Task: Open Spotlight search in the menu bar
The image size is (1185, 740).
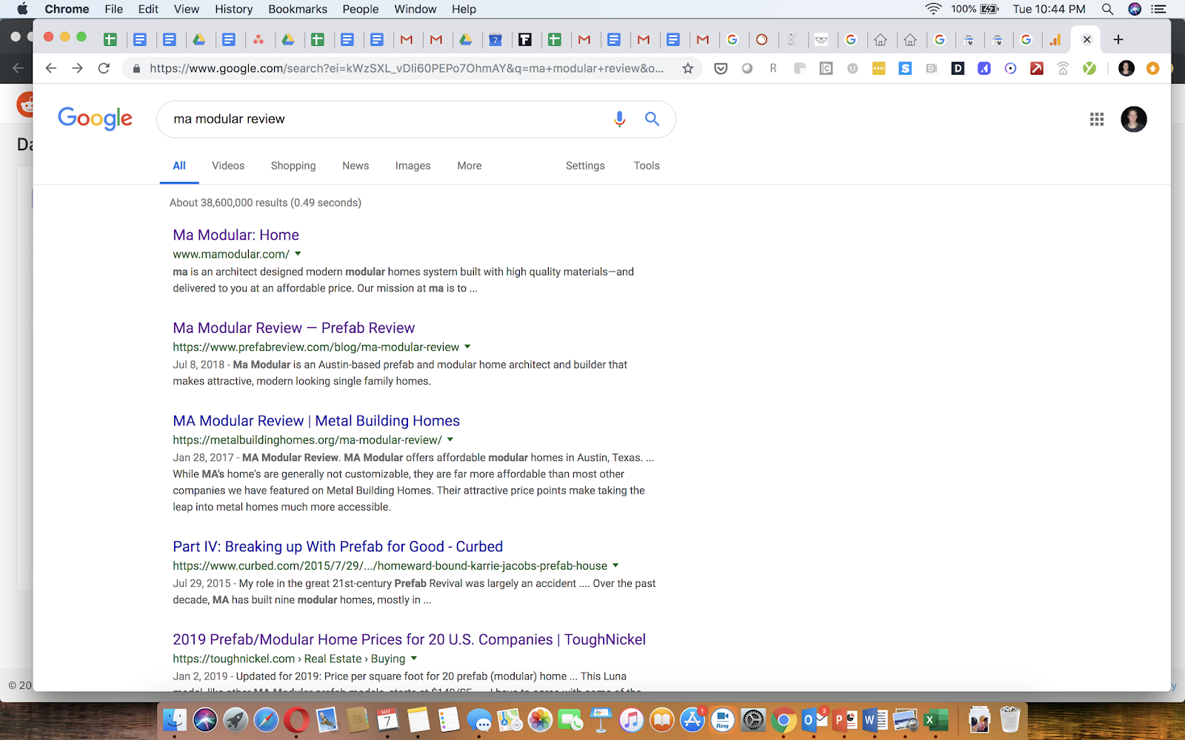Action: [x=1107, y=9]
